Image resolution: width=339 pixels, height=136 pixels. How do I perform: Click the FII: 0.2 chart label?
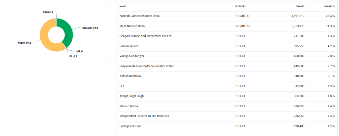tap(73, 57)
